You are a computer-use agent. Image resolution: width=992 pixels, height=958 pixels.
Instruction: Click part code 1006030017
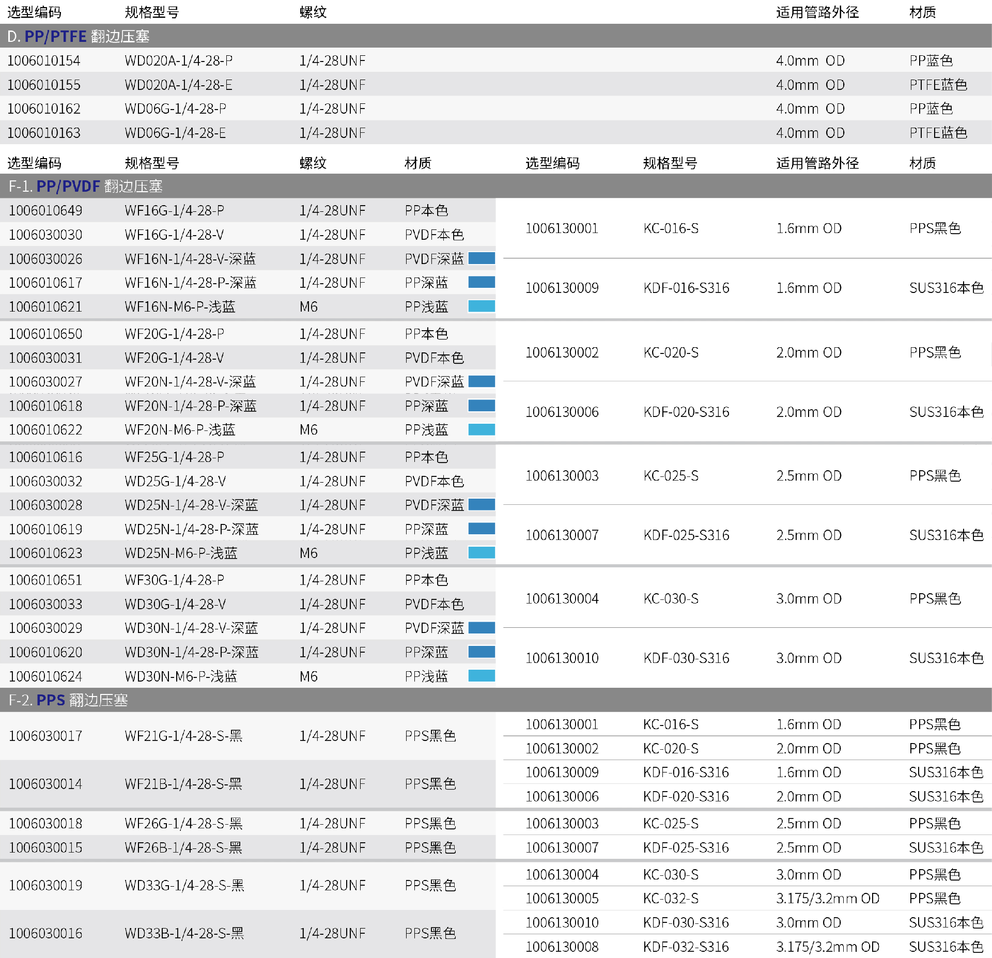(45, 736)
